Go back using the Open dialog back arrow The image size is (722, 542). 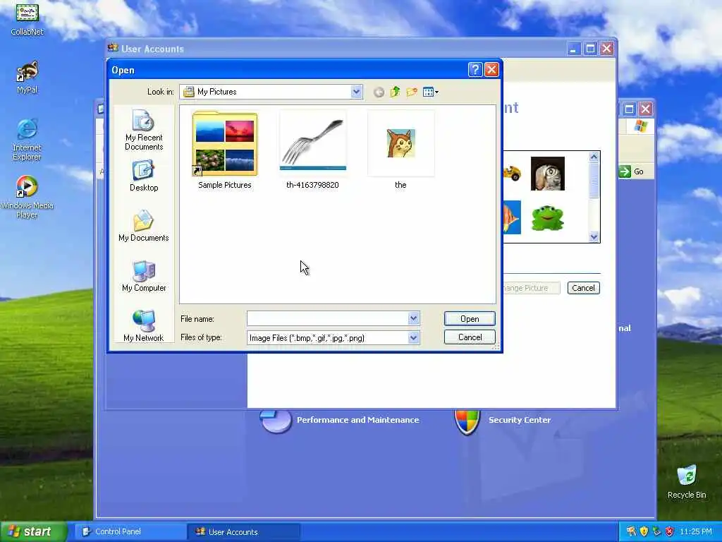379,92
